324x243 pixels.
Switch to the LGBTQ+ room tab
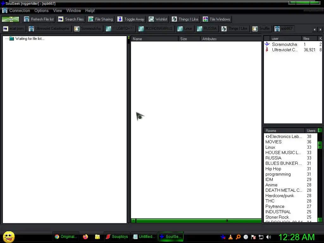120,28
